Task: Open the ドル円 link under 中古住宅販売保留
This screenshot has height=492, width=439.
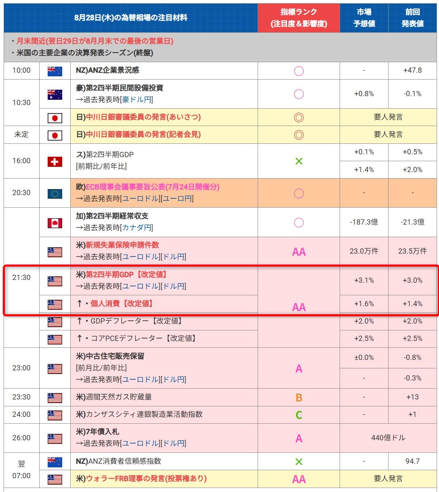Action: 173,380
